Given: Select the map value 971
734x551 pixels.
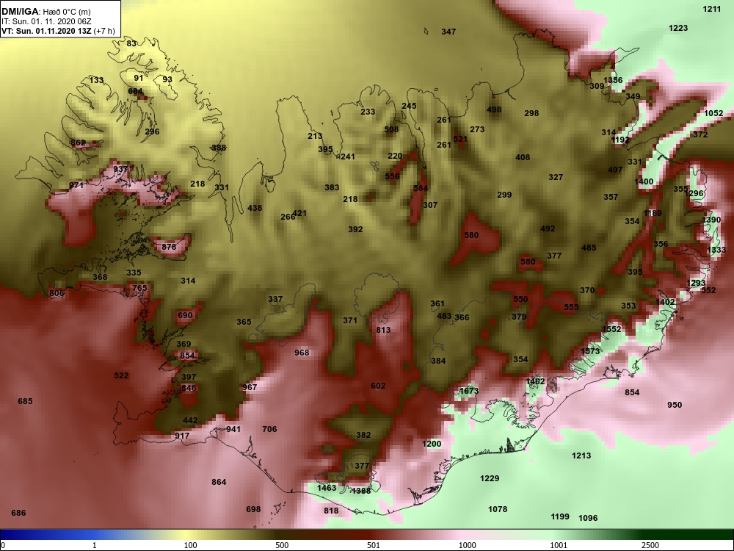Looking at the screenshot, I should tap(76, 186).
